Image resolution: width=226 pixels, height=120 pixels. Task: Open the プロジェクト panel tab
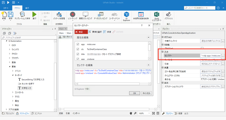[8, 114]
